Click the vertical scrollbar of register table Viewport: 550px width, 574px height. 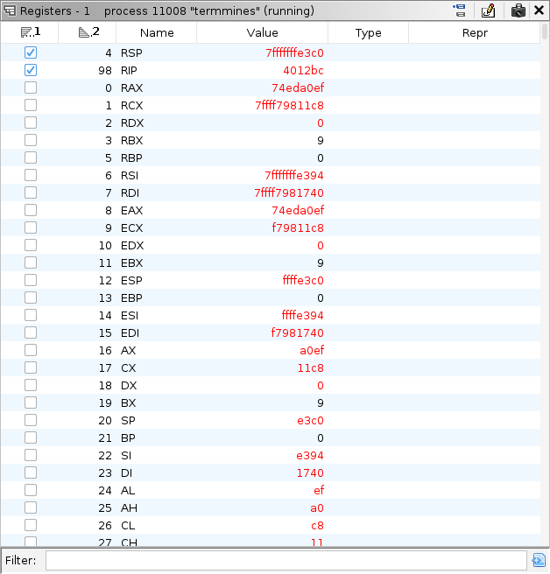point(545,262)
